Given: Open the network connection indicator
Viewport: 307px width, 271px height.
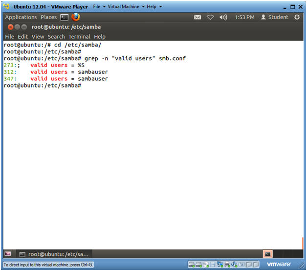Looking at the screenshot, I should tap(210, 17).
